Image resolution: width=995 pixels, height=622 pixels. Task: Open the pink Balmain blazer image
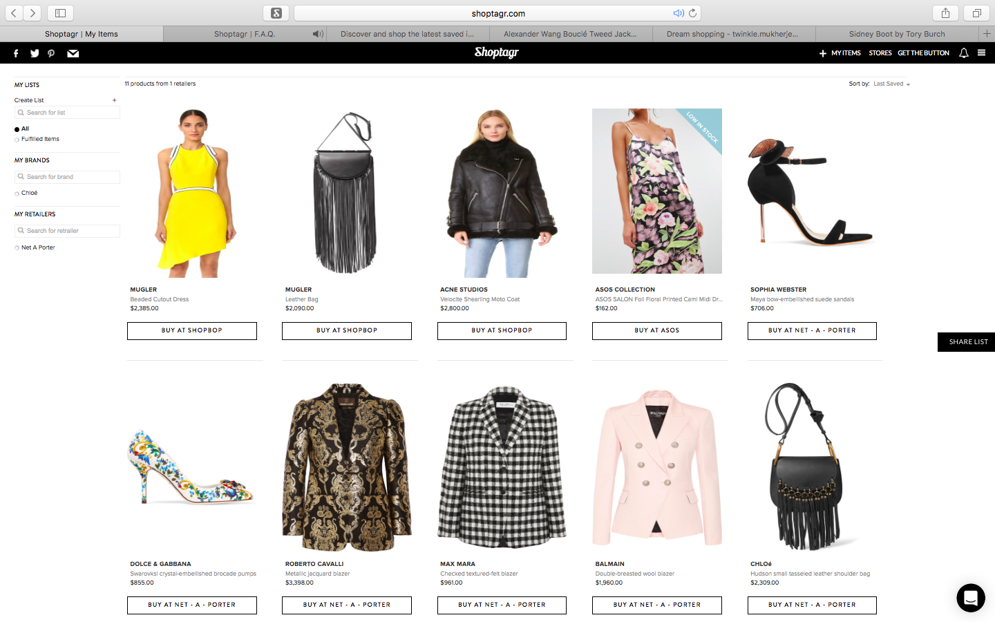tap(657, 468)
